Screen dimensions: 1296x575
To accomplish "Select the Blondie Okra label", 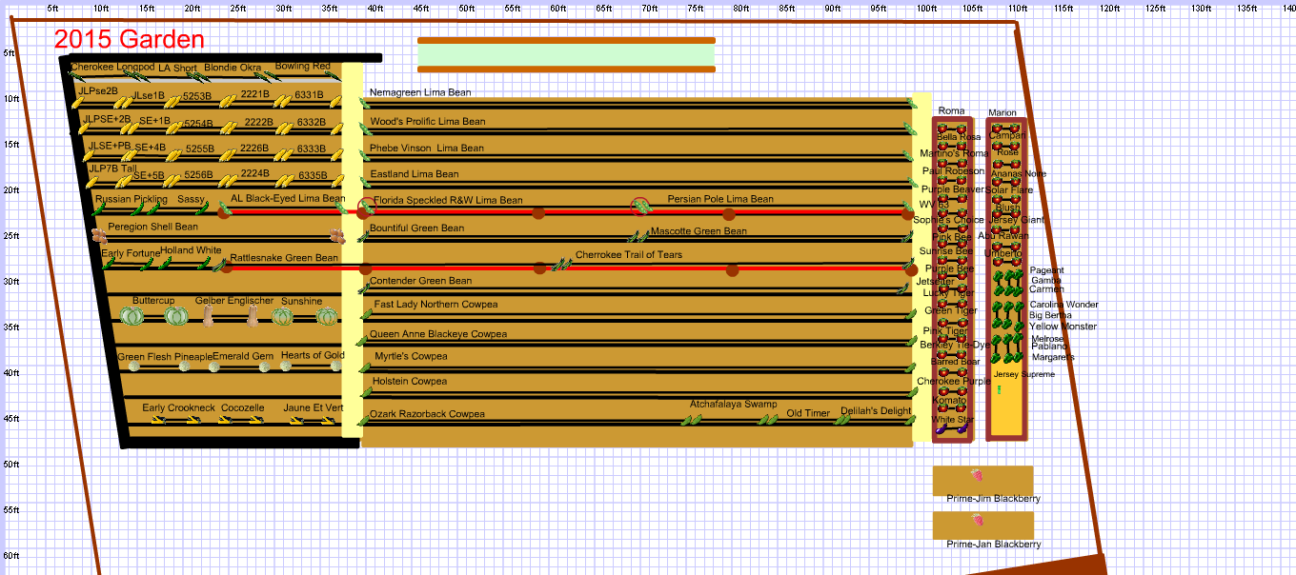I will pos(233,68).
